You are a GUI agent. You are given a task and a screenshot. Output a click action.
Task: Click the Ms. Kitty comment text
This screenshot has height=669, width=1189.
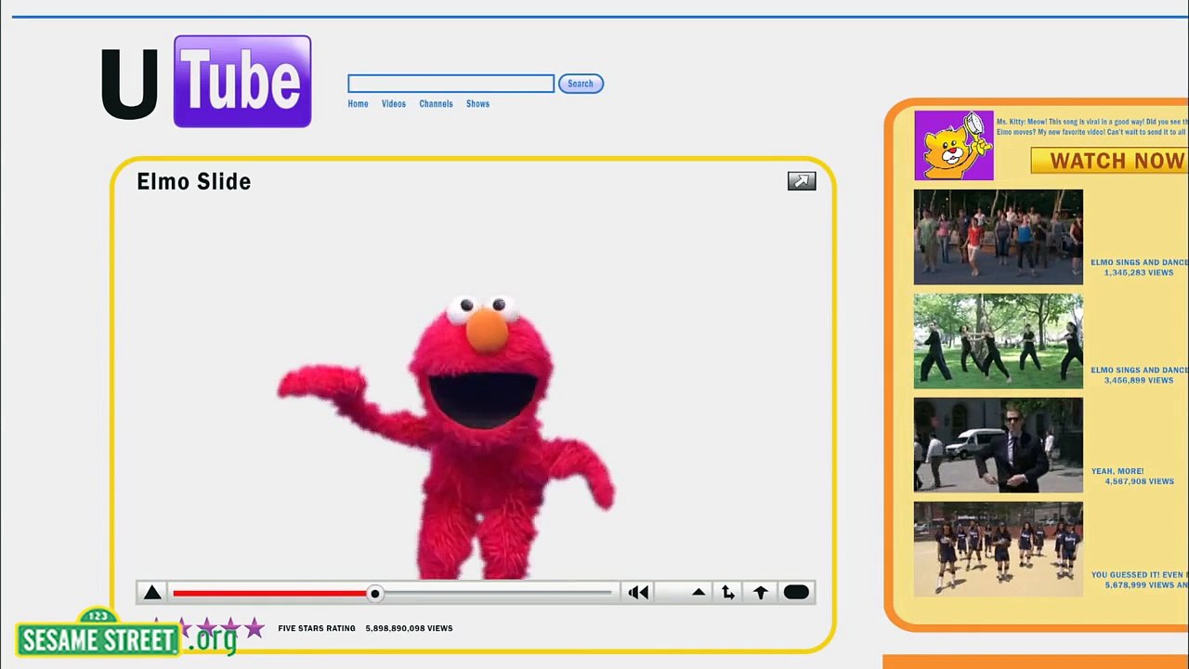[1092, 127]
